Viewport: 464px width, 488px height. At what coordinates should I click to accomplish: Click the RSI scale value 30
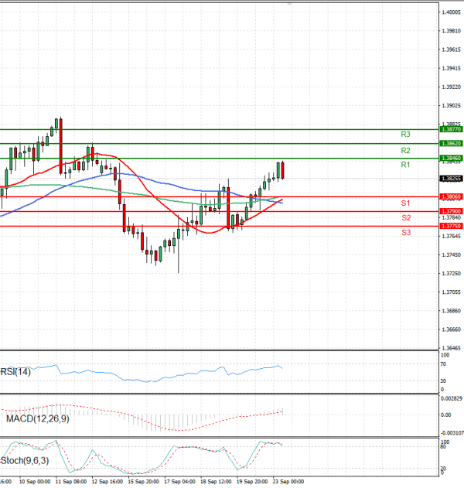443,381
